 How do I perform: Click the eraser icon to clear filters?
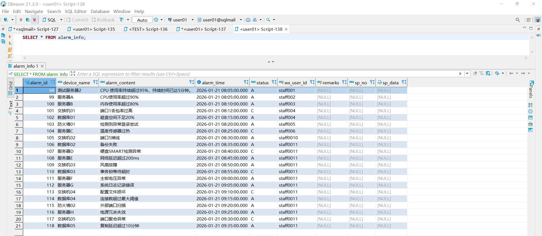click(475, 74)
